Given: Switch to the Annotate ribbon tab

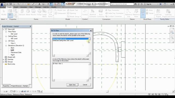Looking at the screenshot, I should (x=24, y=7).
